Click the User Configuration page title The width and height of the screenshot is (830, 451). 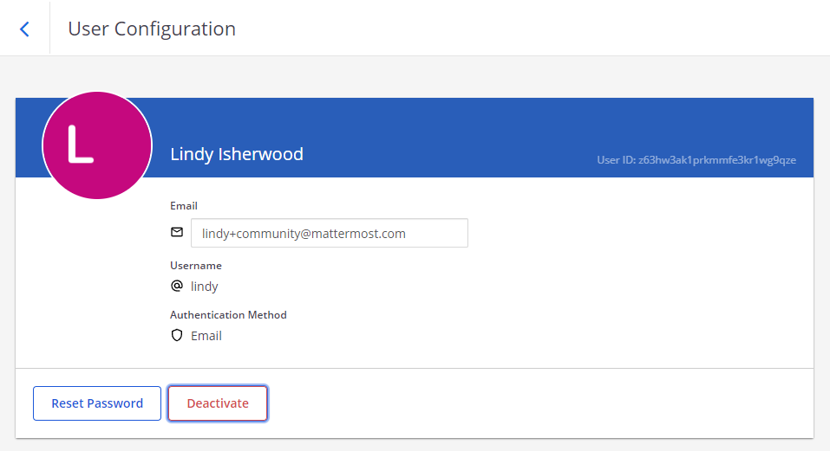click(x=152, y=29)
